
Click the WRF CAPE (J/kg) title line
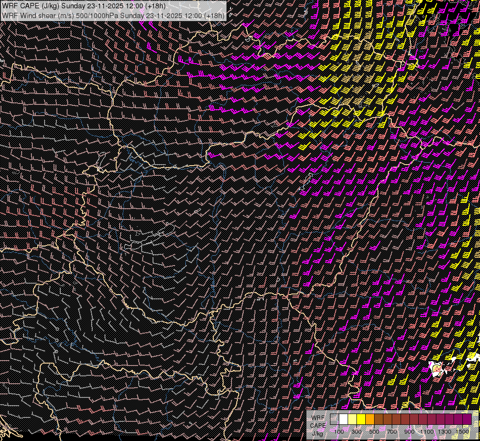click(x=83, y=6)
